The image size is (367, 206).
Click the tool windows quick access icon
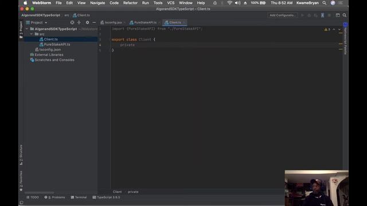(x=21, y=203)
